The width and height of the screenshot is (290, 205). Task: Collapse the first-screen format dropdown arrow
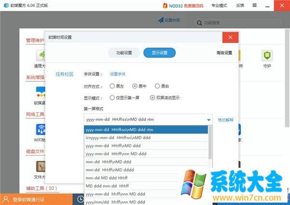(x=209, y=120)
